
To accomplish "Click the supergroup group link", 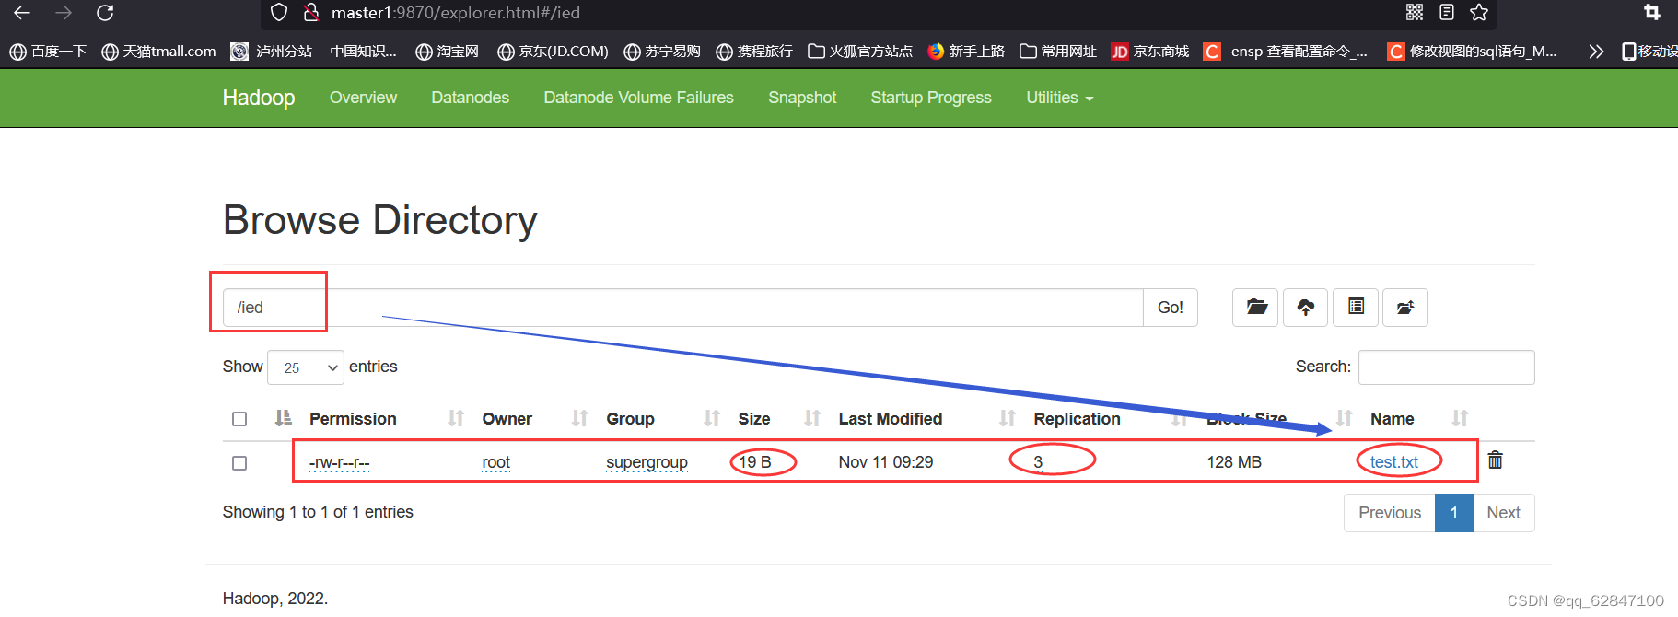I will (647, 462).
